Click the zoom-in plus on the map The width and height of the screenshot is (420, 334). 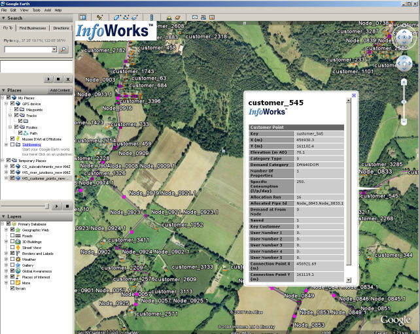pos(404,82)
